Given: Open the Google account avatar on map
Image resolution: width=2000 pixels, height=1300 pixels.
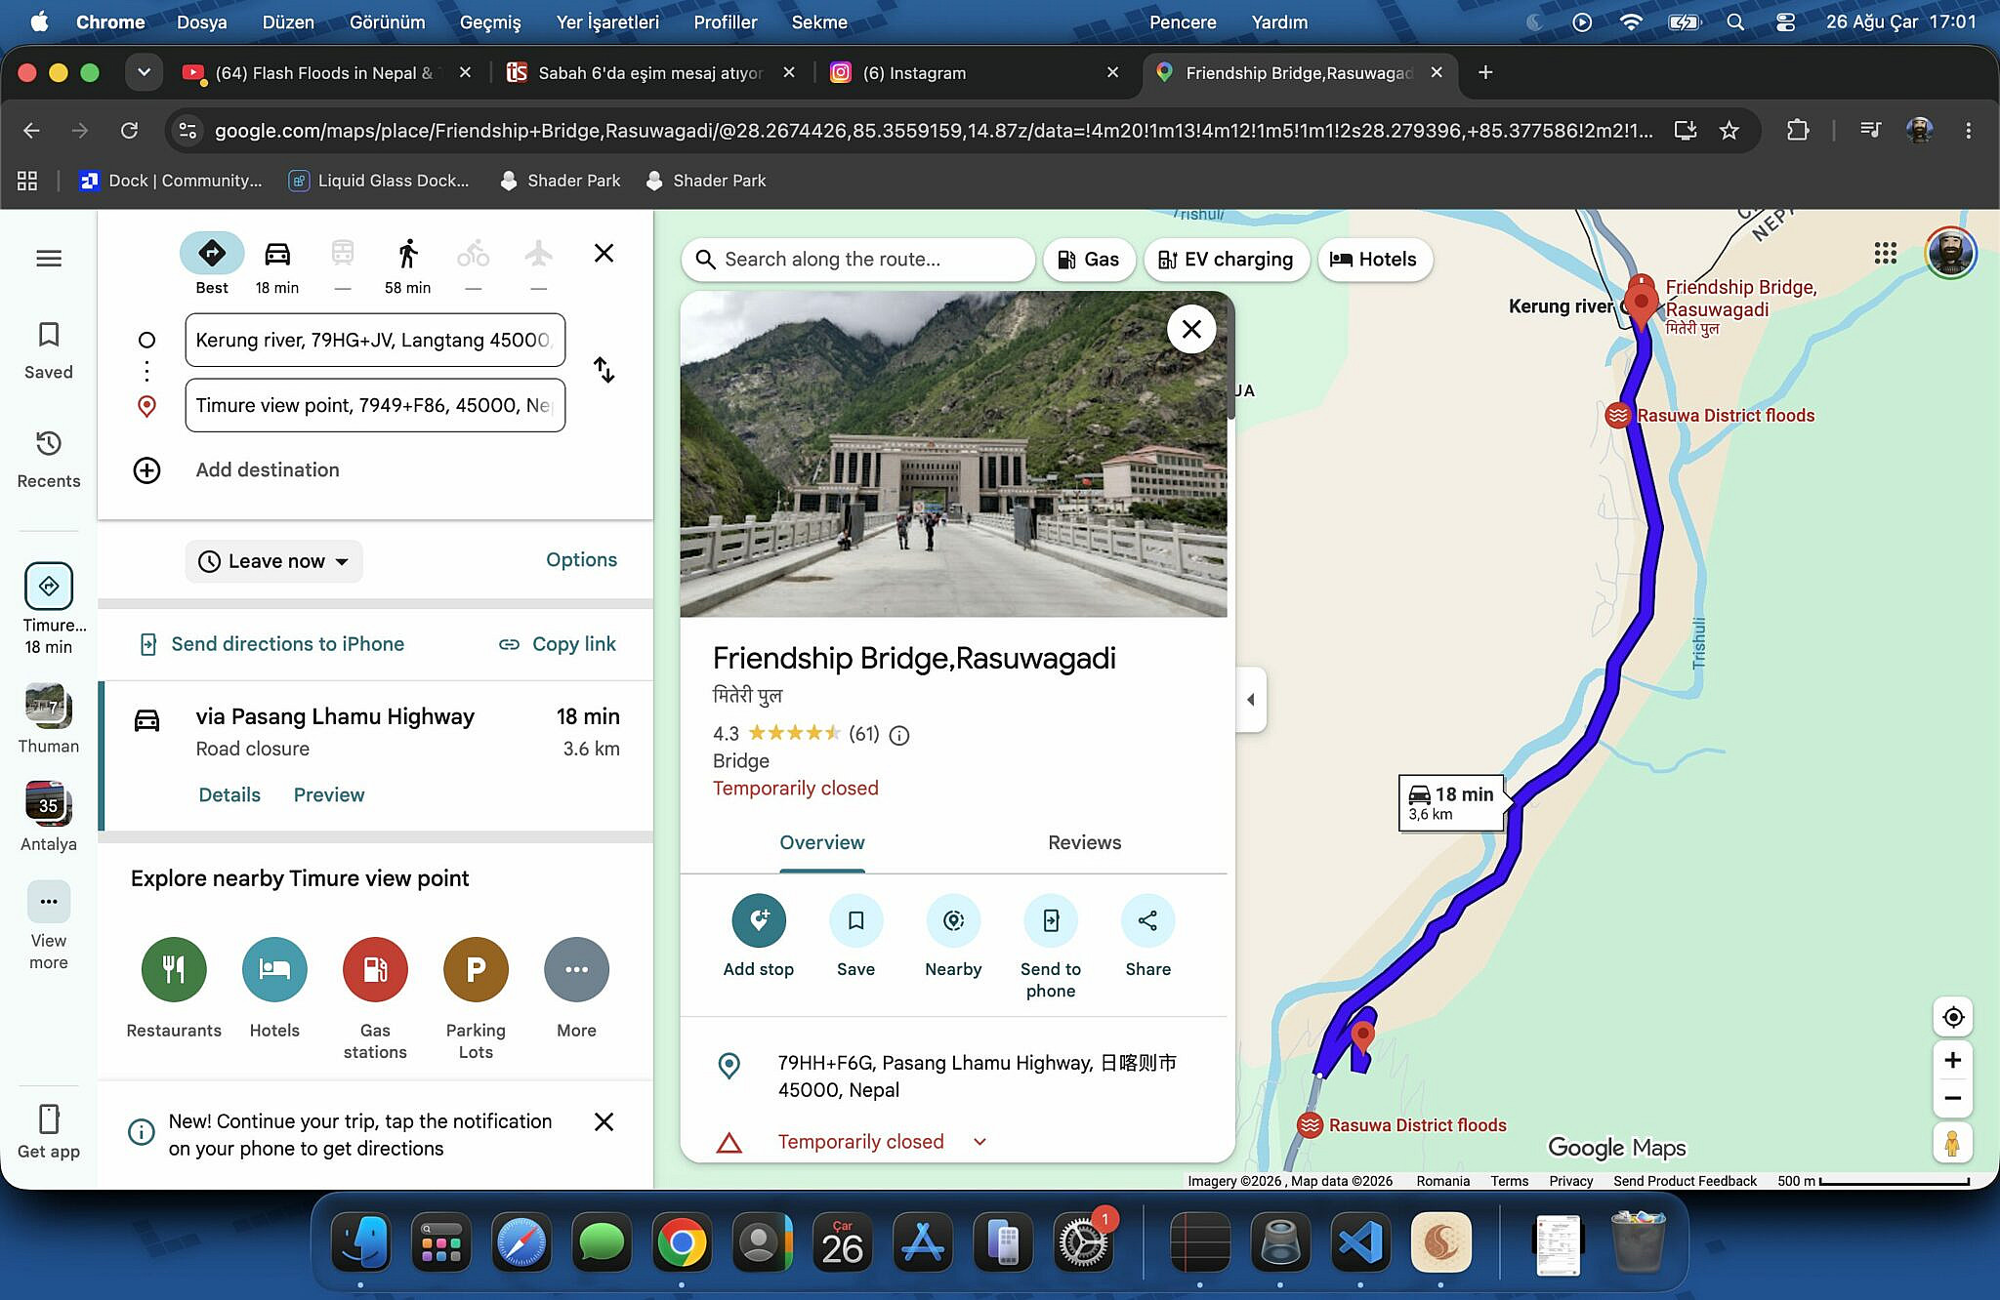Looking at the screenshot, I should pos(1950,254).
